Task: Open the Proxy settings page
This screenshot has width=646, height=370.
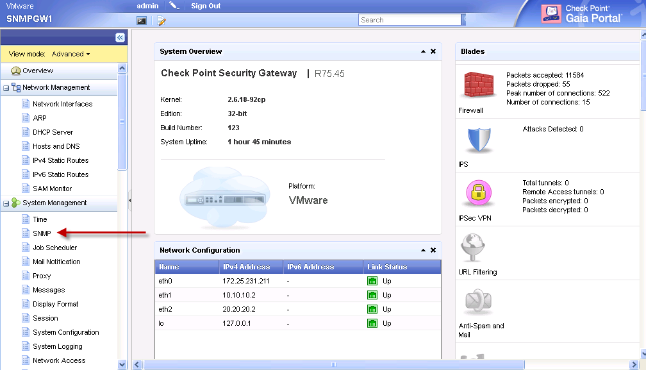Action: (42, 276)
